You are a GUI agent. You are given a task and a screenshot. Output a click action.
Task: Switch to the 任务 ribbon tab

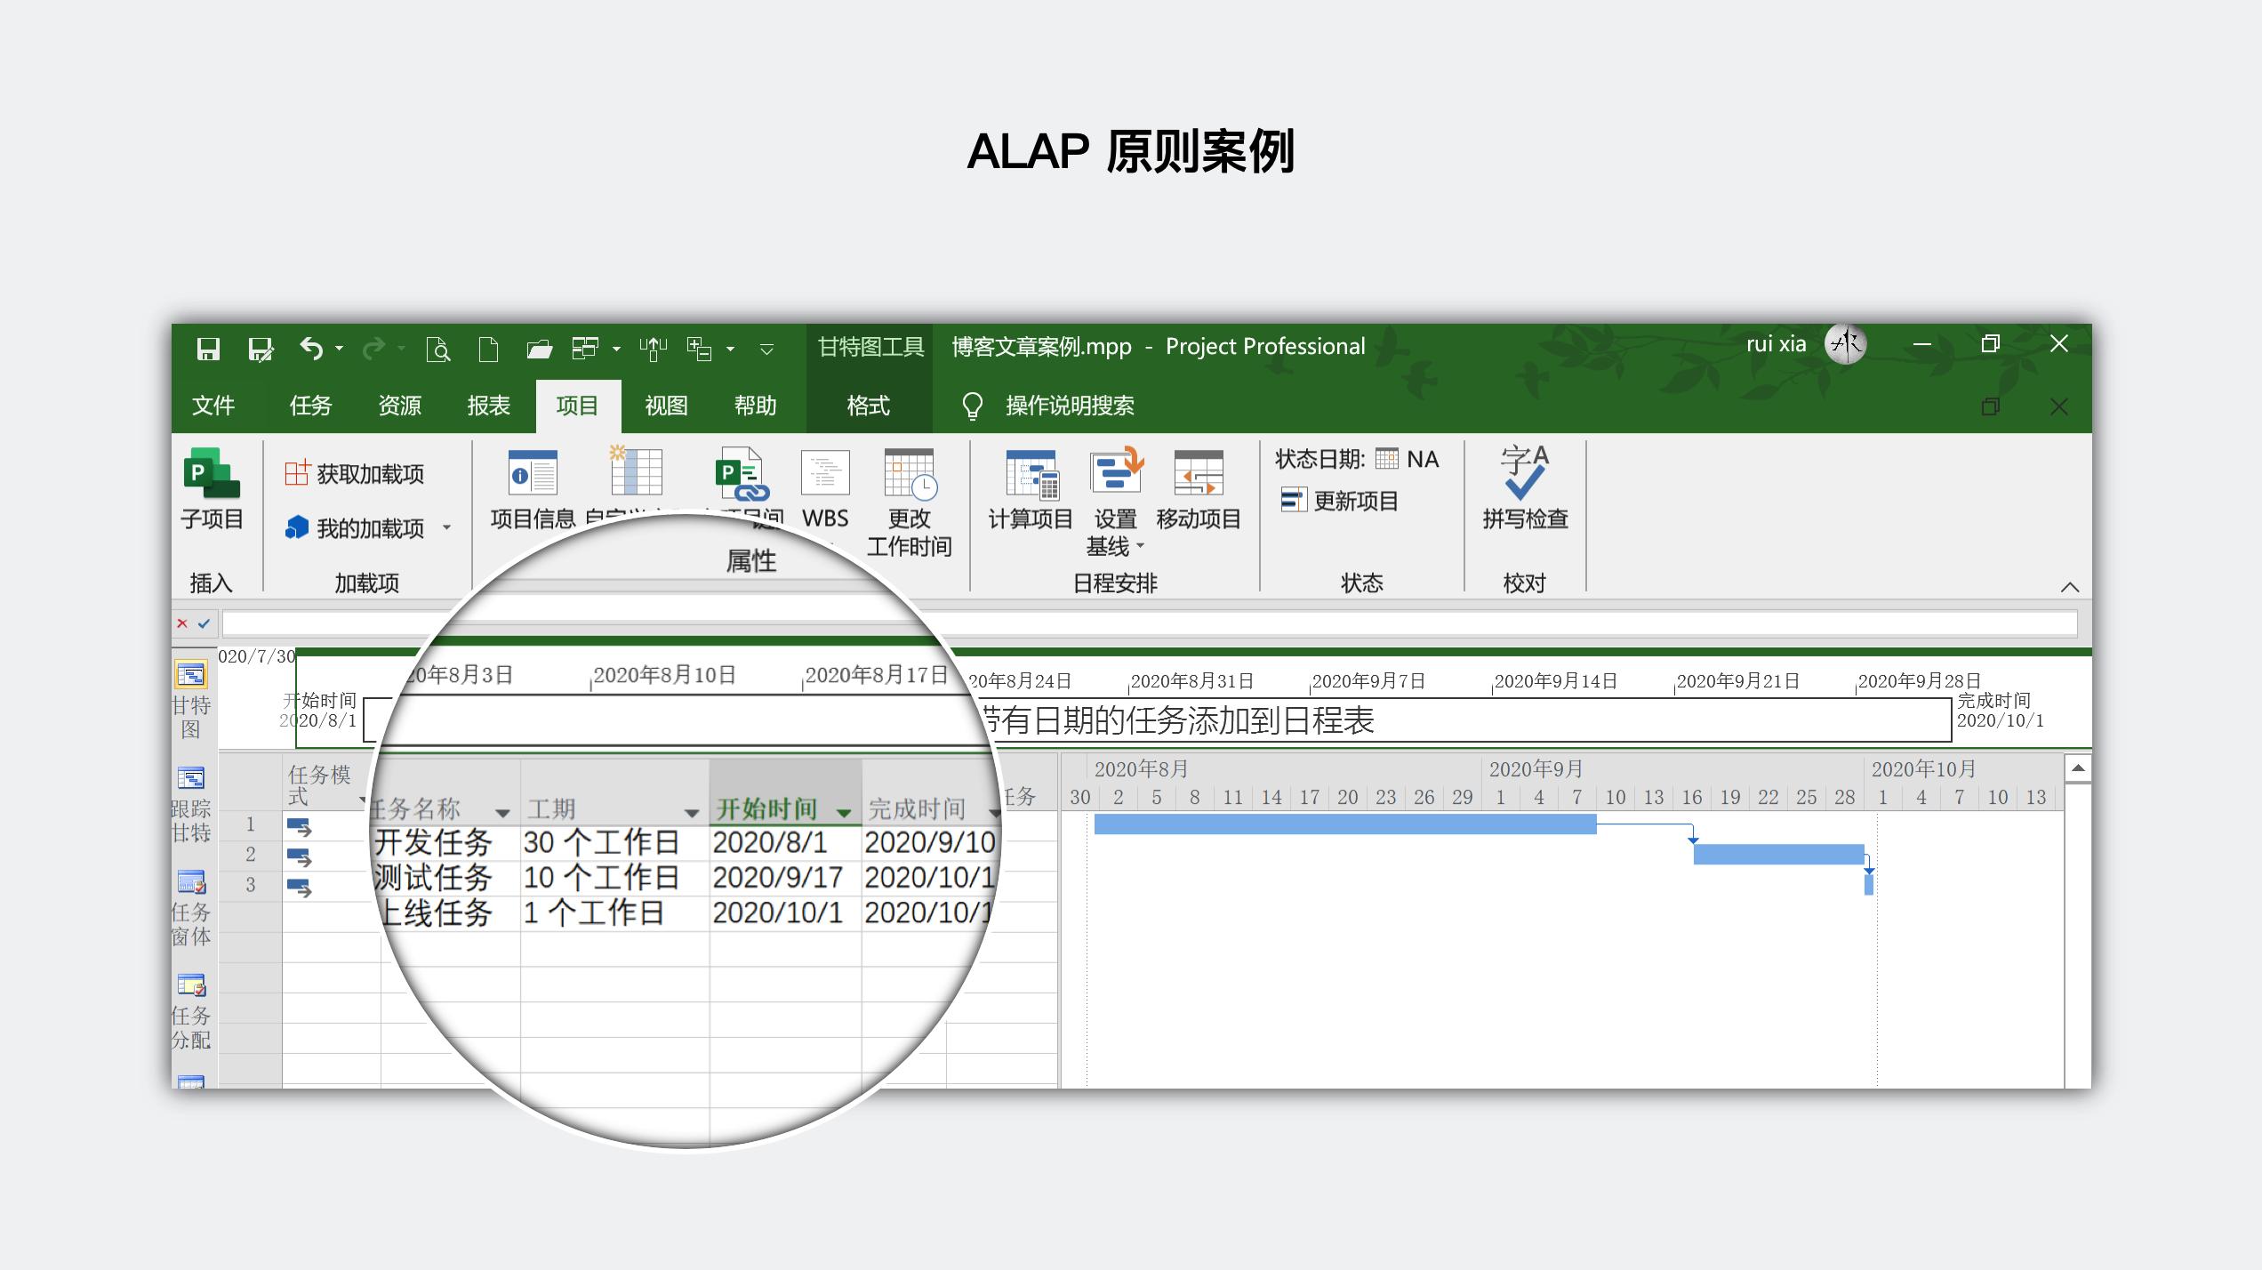click(310, 406)
